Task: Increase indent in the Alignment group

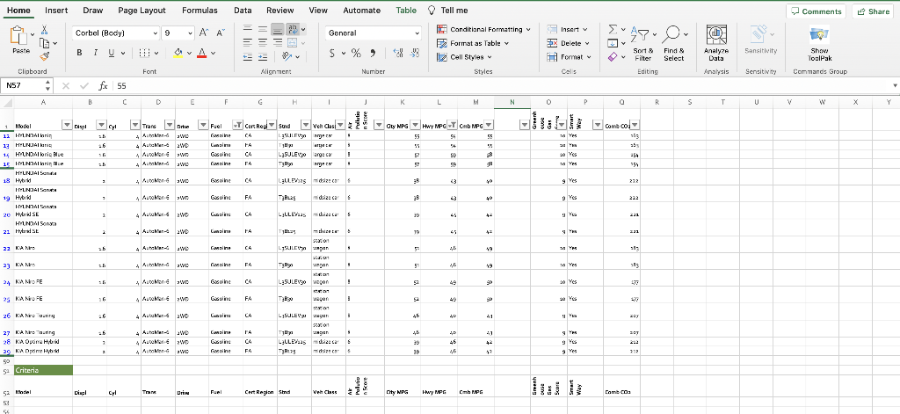Action: (262, 56)
